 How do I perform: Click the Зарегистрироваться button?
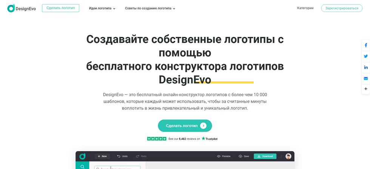[342, 8]
